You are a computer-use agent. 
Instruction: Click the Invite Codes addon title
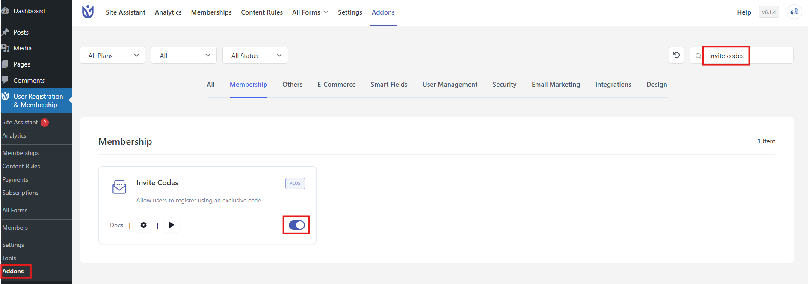[157, 183]
